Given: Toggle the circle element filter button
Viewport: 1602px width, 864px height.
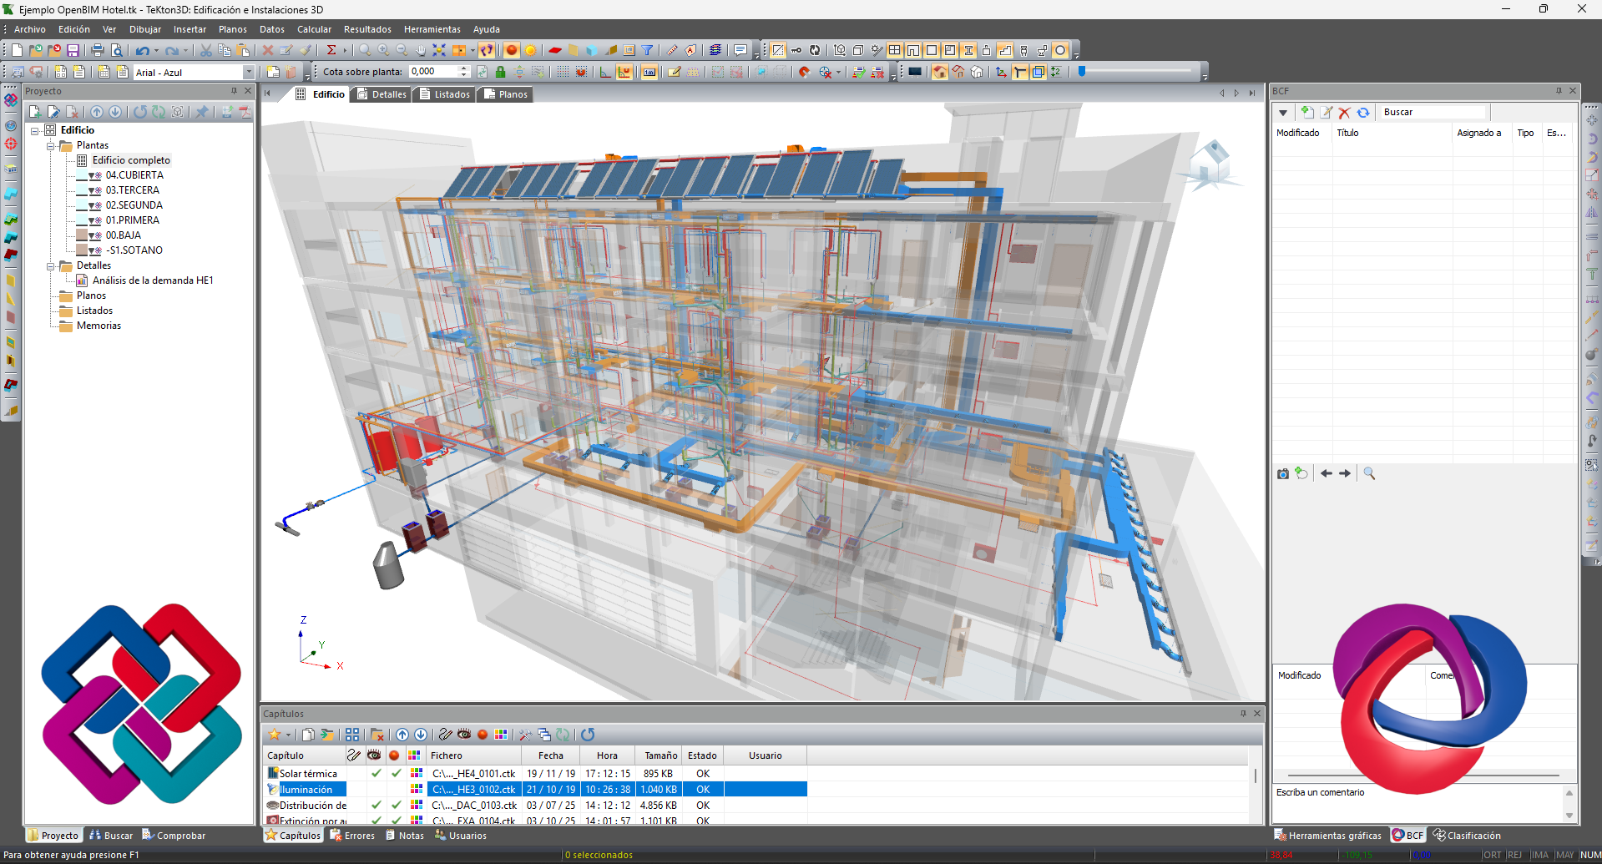Looking at the screenshot, I should (1060, 50).
